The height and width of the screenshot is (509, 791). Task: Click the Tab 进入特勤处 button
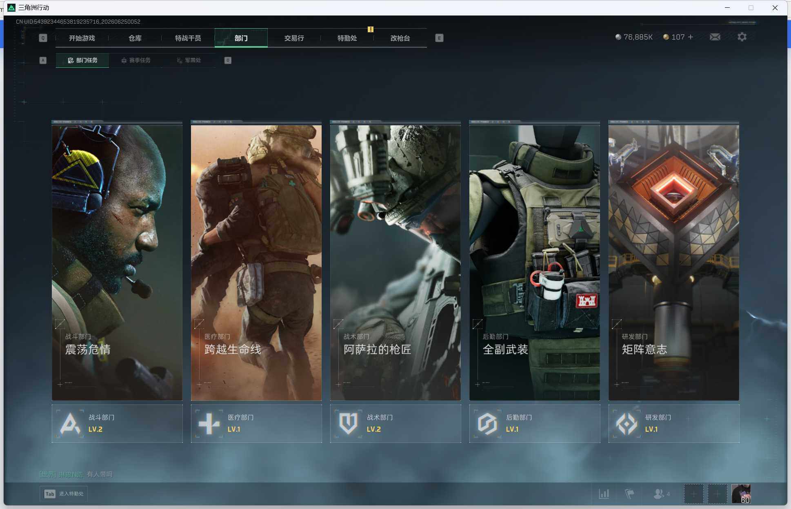tap(64, 494)
